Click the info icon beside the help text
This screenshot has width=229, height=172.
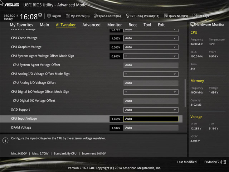[5, 140]
